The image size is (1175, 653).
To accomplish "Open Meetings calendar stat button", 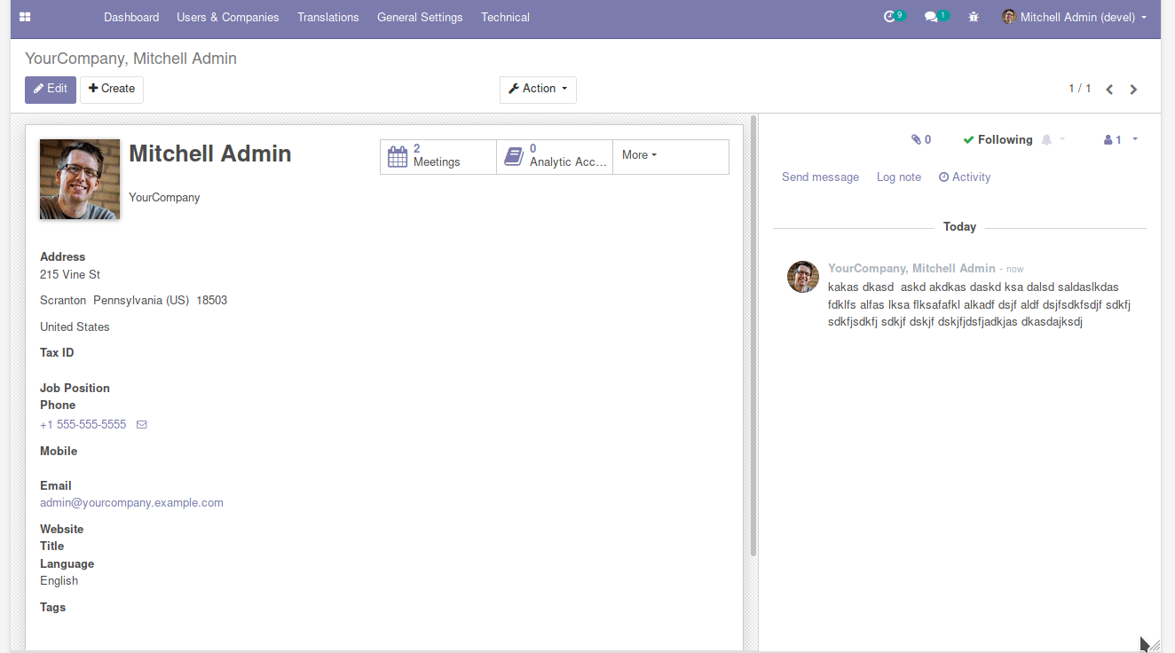I will click(438, 156).
